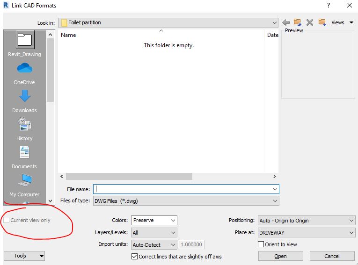The image size is (358, 265).
Task: Open the Files of type dropdown
Action: pyautogui.click(x=186, y=201)
